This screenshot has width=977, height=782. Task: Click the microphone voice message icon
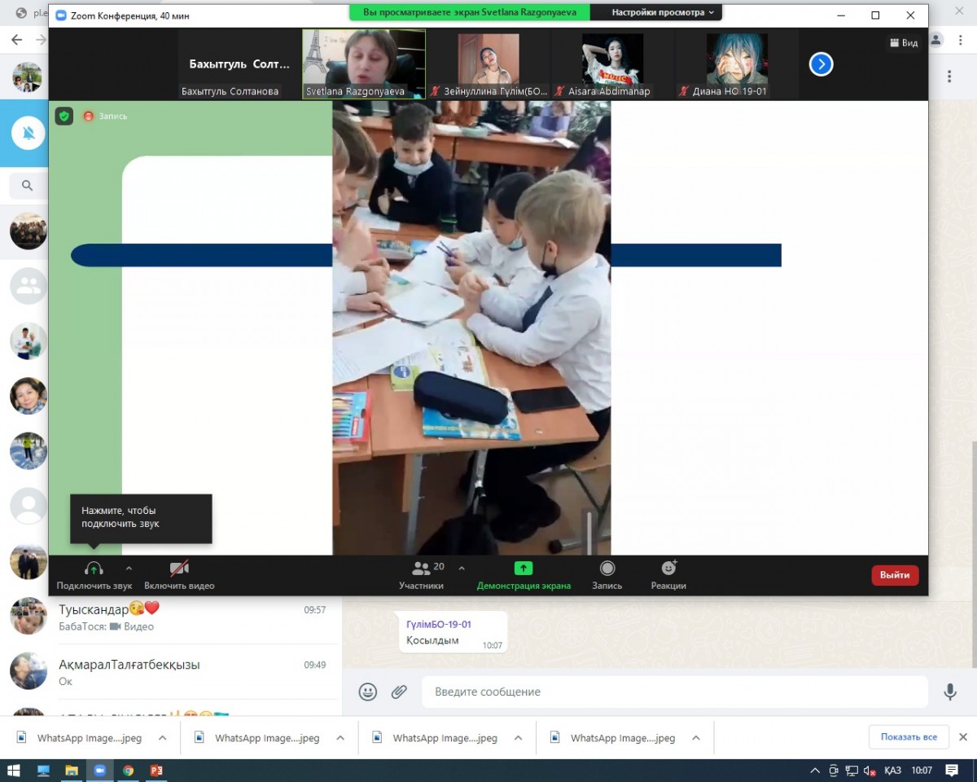click(949, 692)
